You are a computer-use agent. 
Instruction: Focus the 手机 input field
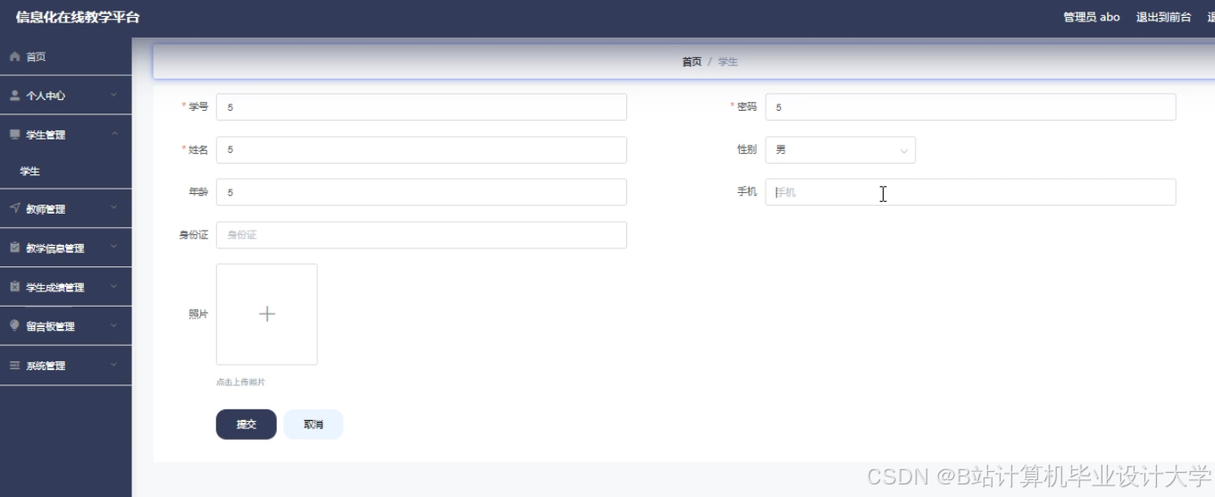pyautogui.click(x=971, y=192)
